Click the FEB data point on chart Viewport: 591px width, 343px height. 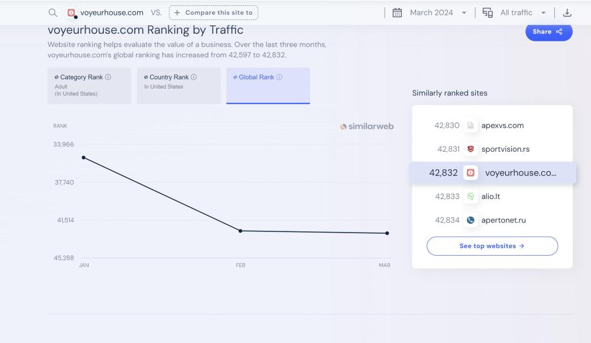241,231
